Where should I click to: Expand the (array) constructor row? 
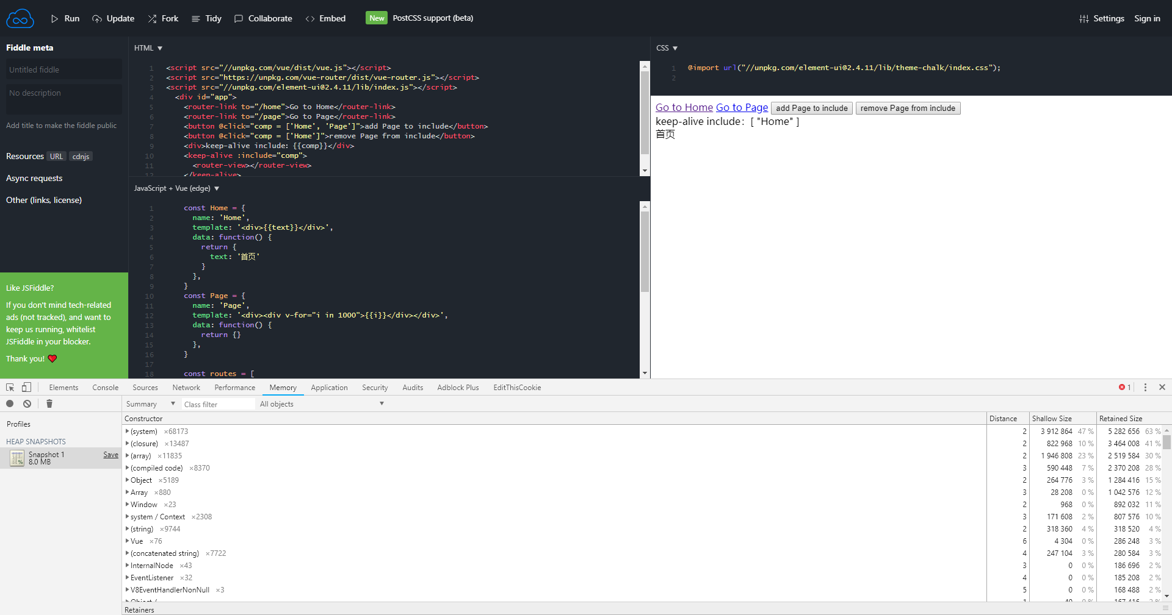point(127,455)
